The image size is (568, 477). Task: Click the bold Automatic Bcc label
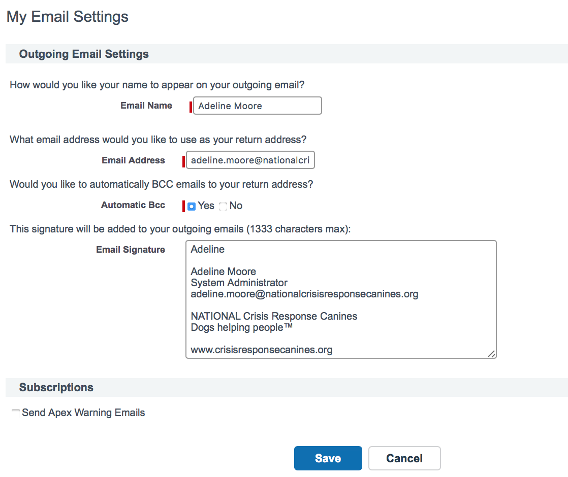coord(133,205)
